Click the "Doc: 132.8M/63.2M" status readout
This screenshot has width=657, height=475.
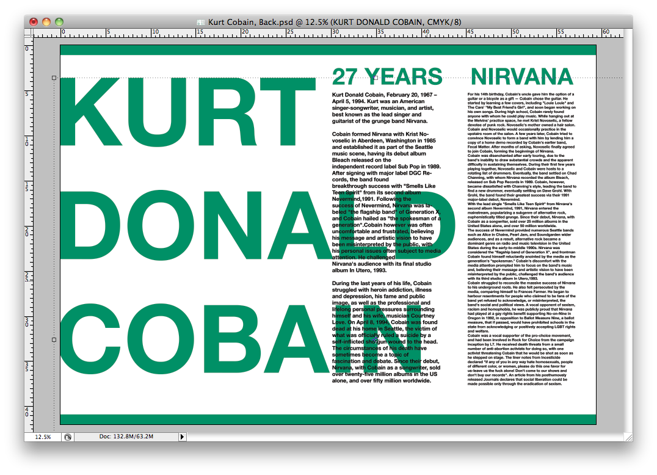[126, 437]
